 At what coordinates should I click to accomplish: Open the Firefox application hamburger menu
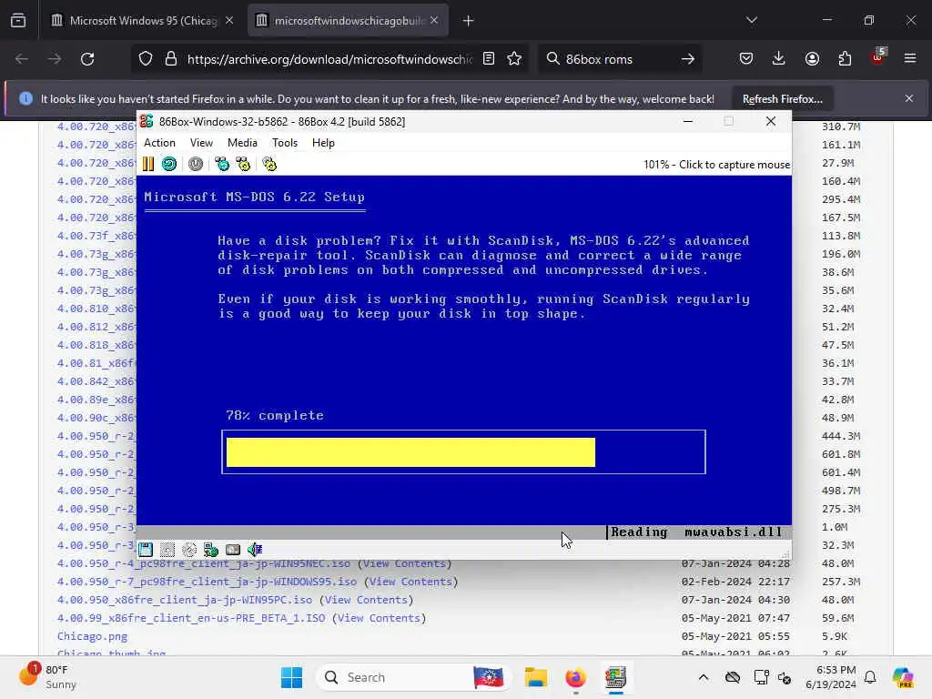click(910, 58)
